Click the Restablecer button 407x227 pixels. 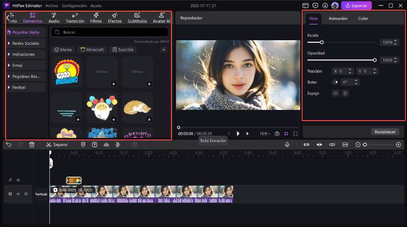[x=385, y=132]
